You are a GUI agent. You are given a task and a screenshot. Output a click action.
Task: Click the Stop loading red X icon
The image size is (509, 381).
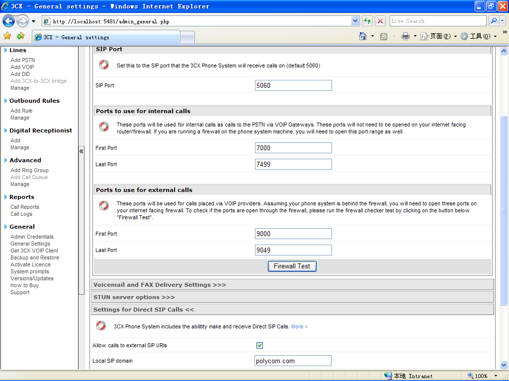click(x=380, y=21)
